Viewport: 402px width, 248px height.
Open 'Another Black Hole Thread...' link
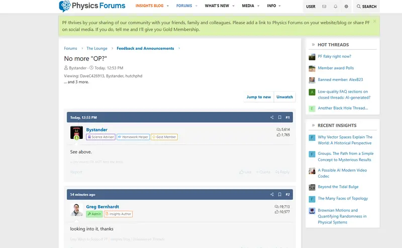[343, 108]
